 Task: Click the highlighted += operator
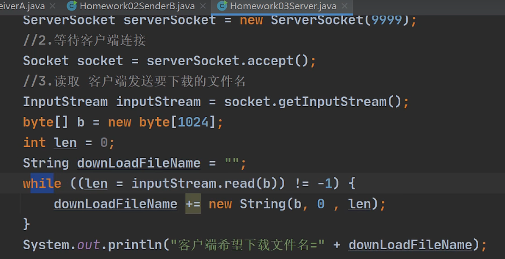pyautogui.click(x=193, y=203)
